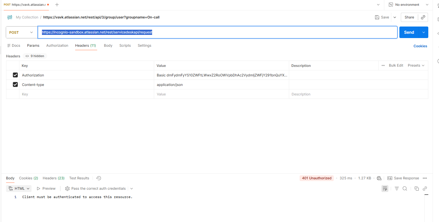Switch to the Body request tab
The height and width of the screenshot is (222, 439).
click(x=108, y=46)
